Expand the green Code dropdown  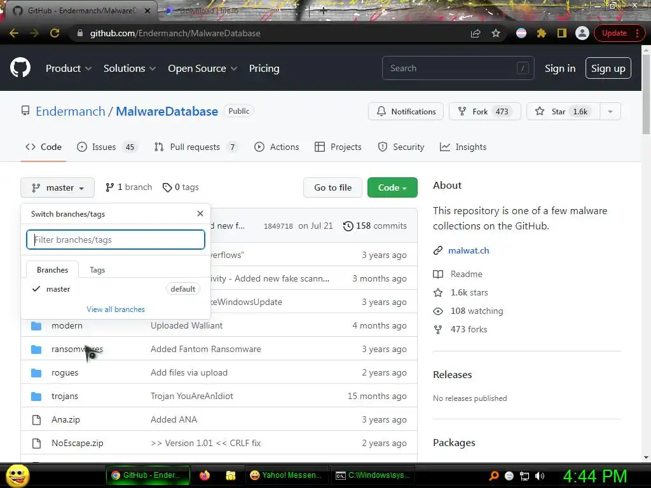[x=392, y=187]
